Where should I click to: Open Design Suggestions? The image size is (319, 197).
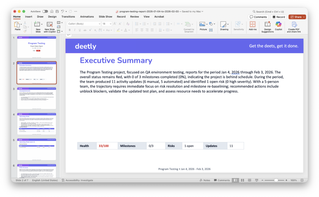[267, 26]
